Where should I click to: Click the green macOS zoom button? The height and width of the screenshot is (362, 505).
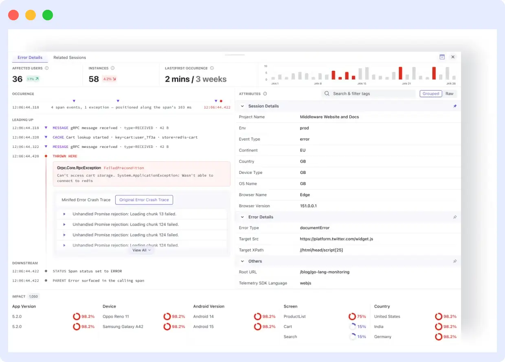tap(48, 15)
